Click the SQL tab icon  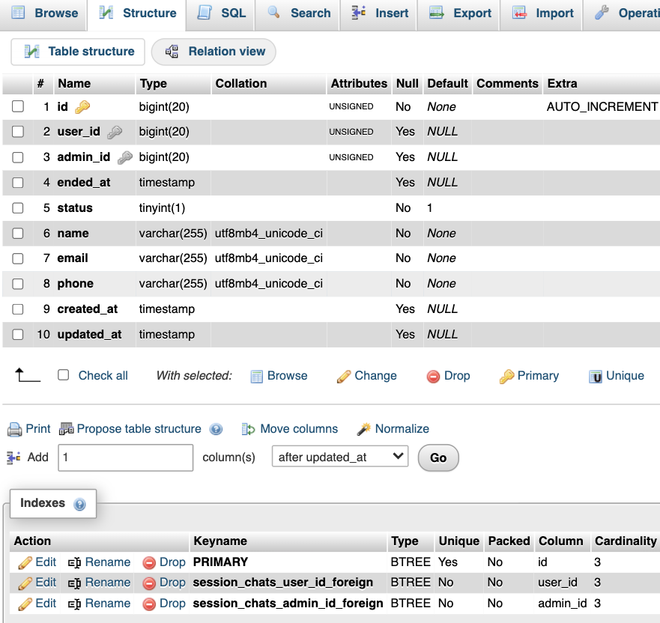tap(205, 13)
